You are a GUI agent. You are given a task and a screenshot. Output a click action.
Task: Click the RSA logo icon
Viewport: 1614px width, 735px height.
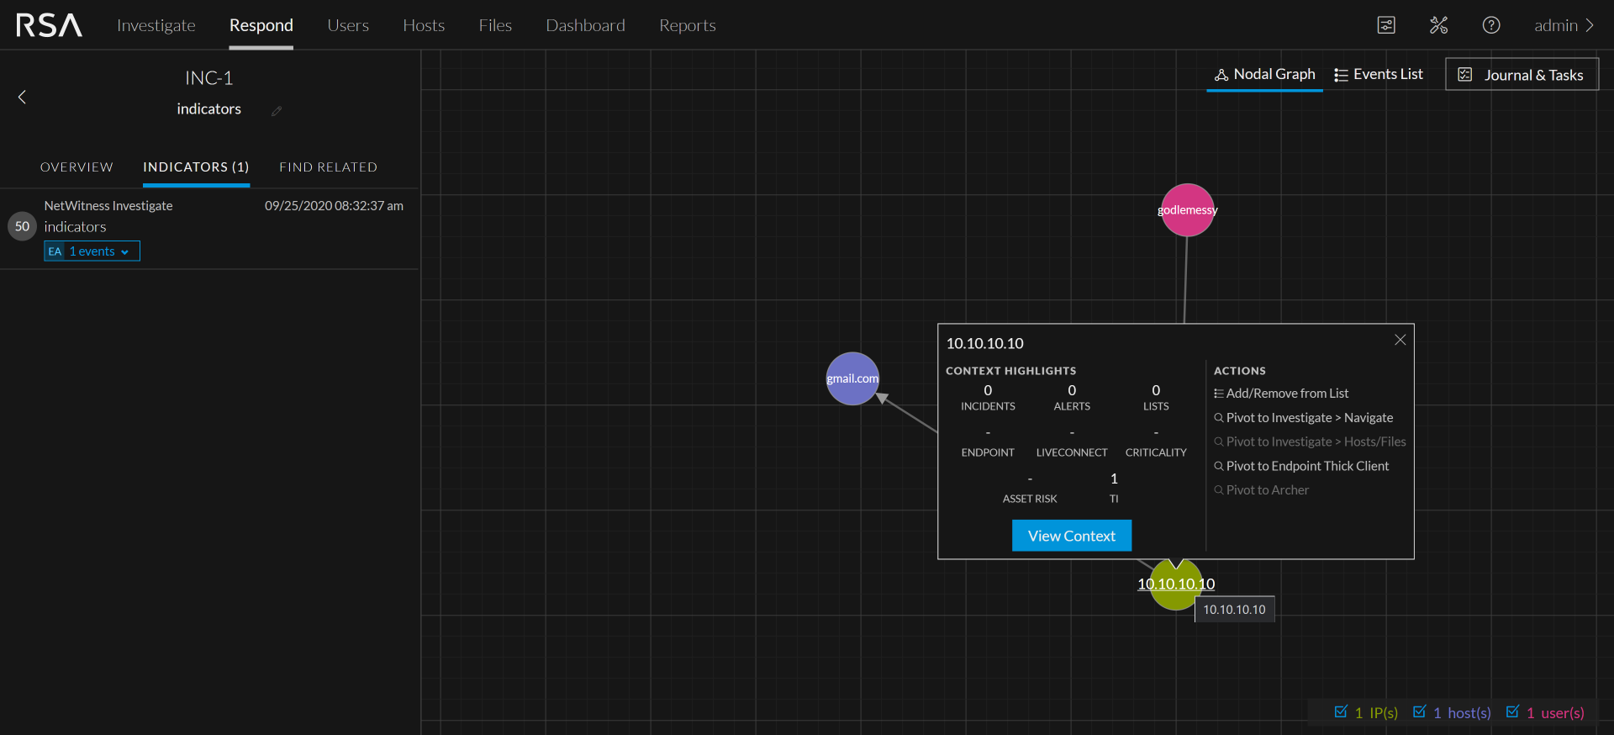[49, 25]
